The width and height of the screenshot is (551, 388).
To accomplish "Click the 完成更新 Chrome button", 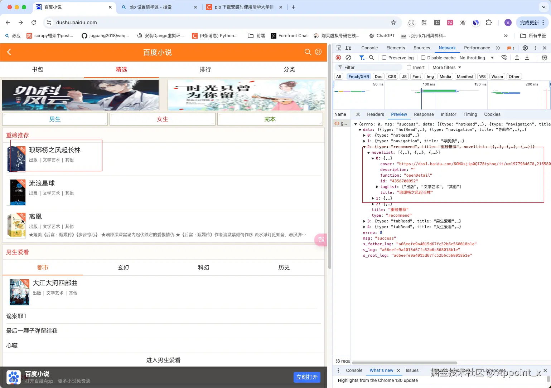I will (532, 23).
